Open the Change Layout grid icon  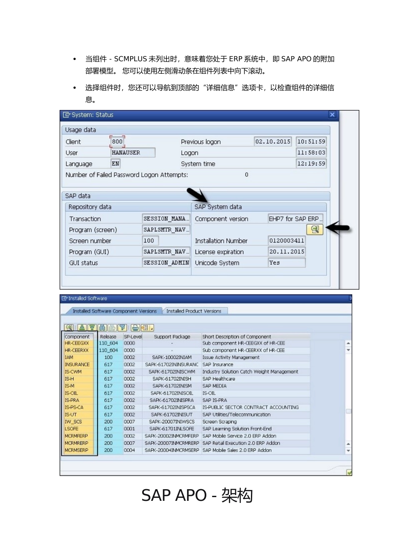click(145, 327)
